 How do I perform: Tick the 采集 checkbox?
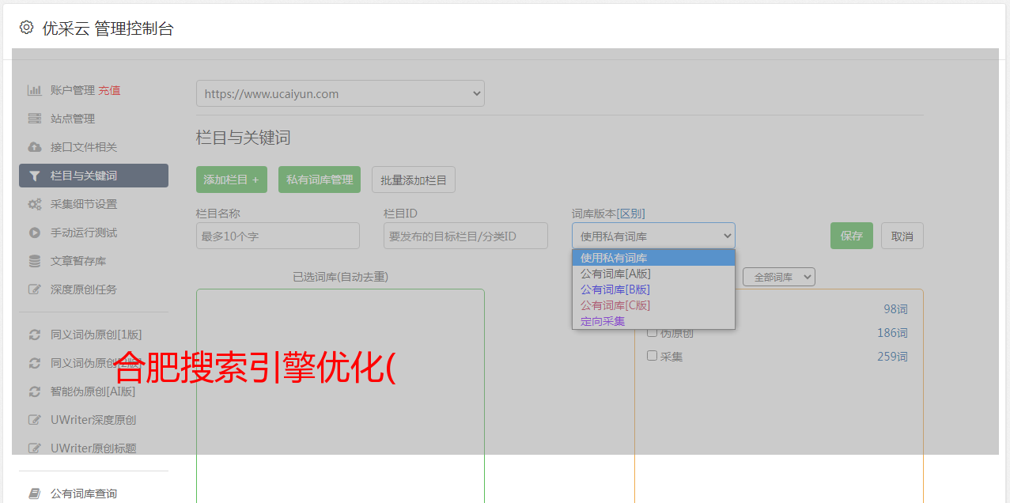click(x=653, y=356)
